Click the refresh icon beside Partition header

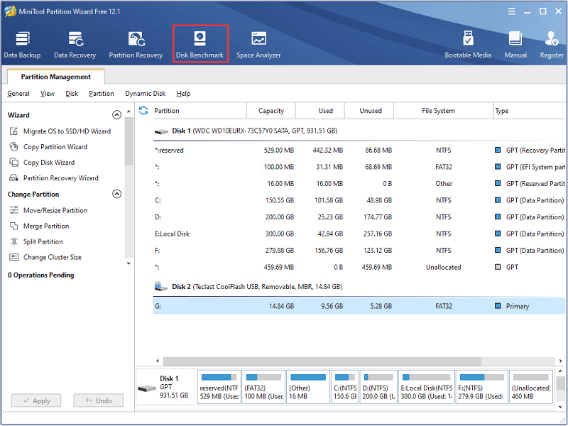(x=143, y=111)
